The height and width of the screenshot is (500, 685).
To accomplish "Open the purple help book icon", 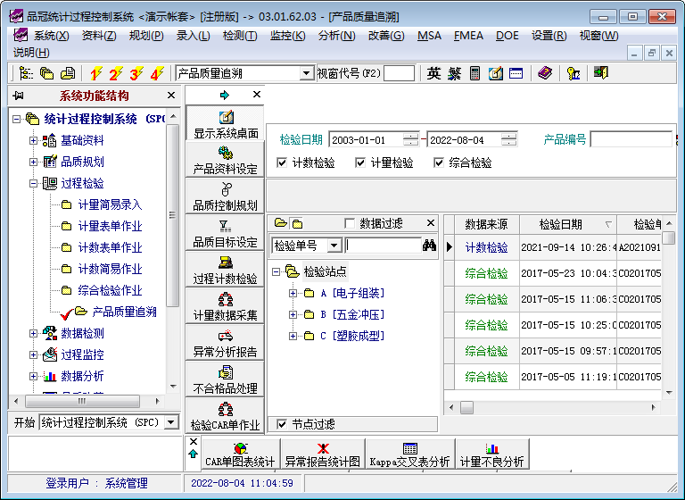I will click(x=545, y=73).
